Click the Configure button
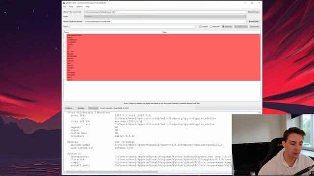314x176 pixels. [69, 108]
